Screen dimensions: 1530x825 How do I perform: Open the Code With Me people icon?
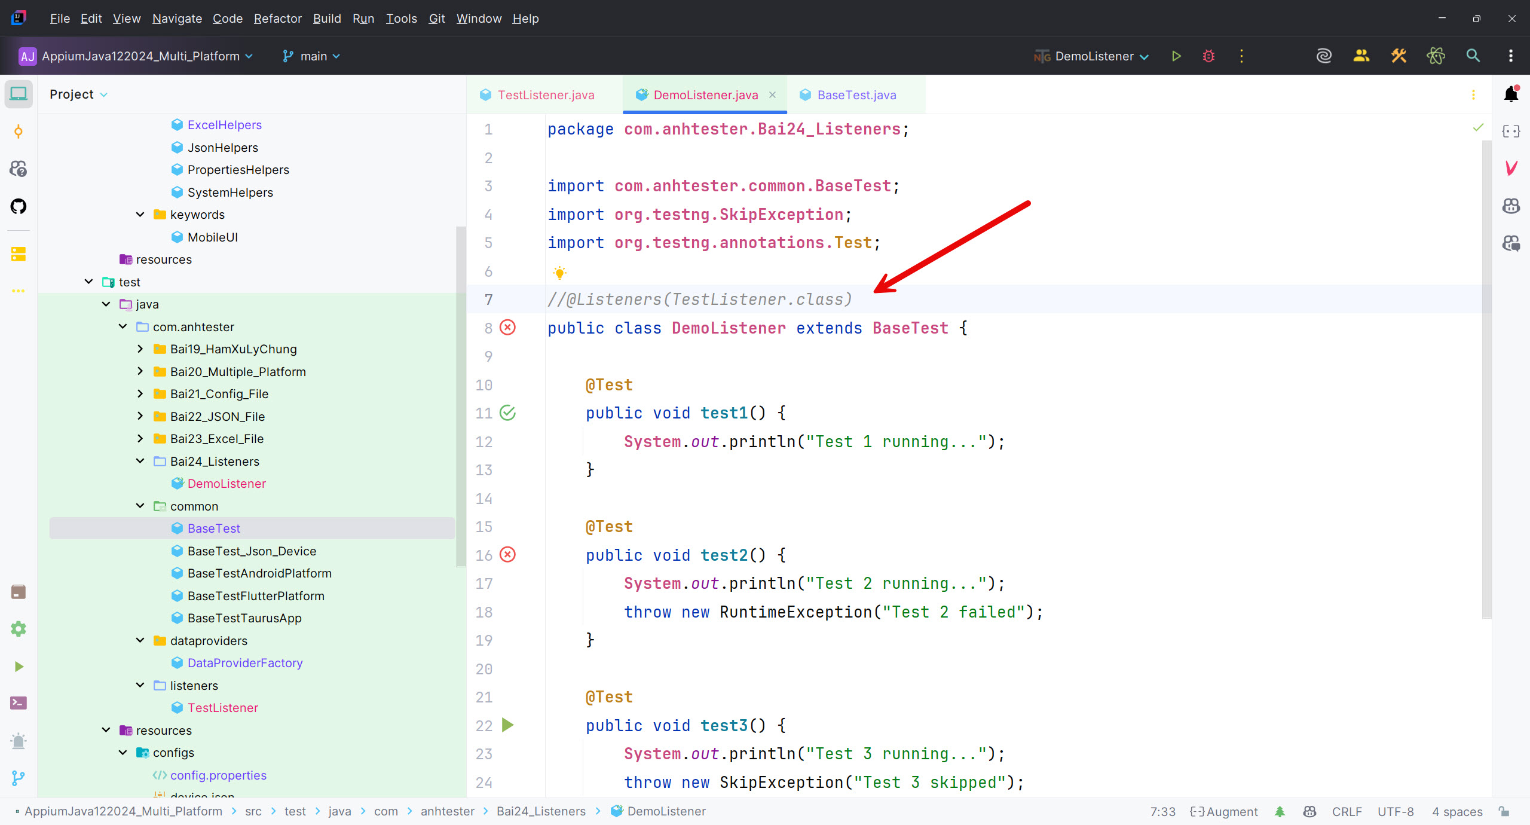coord(1361,56)
